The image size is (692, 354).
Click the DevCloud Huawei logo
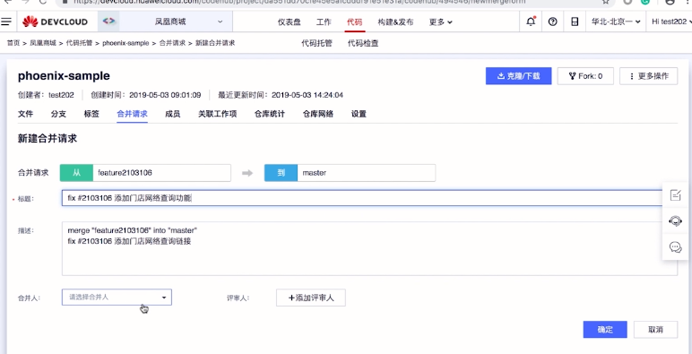tap(56, 22)
